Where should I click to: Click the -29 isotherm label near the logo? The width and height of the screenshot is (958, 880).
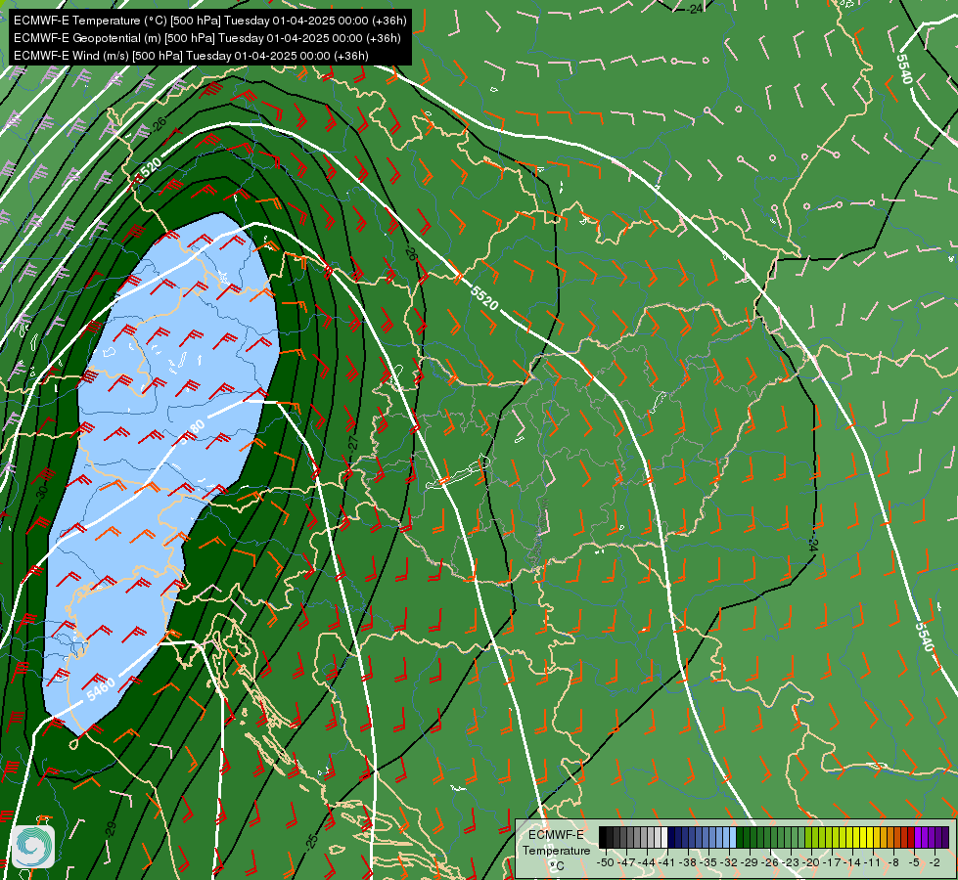tap(111, 829)
